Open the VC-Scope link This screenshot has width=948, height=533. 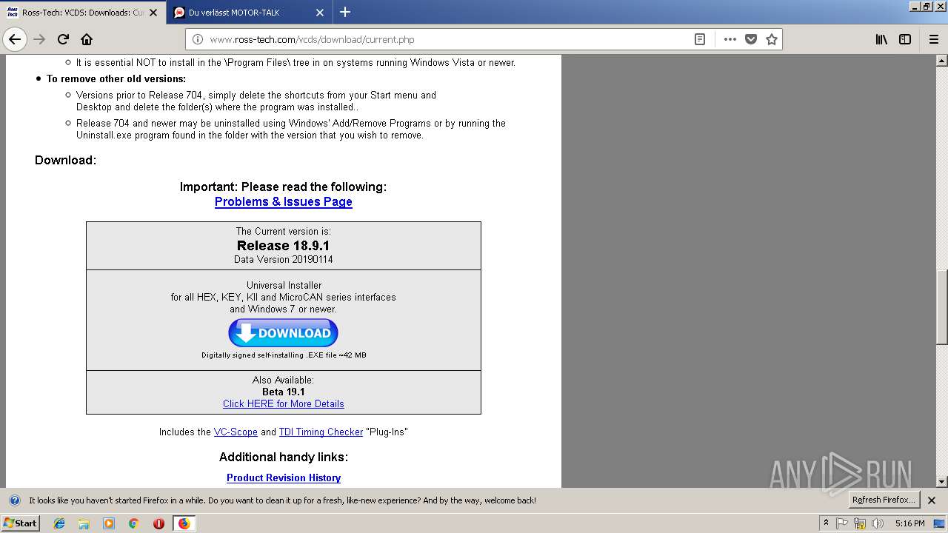tap(236, 432)
